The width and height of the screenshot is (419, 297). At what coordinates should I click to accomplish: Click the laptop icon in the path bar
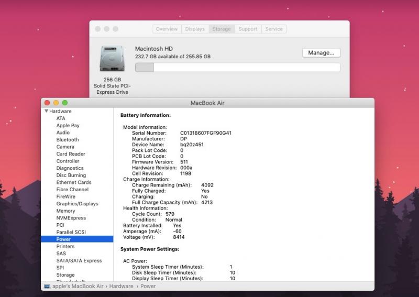point(47,287)
